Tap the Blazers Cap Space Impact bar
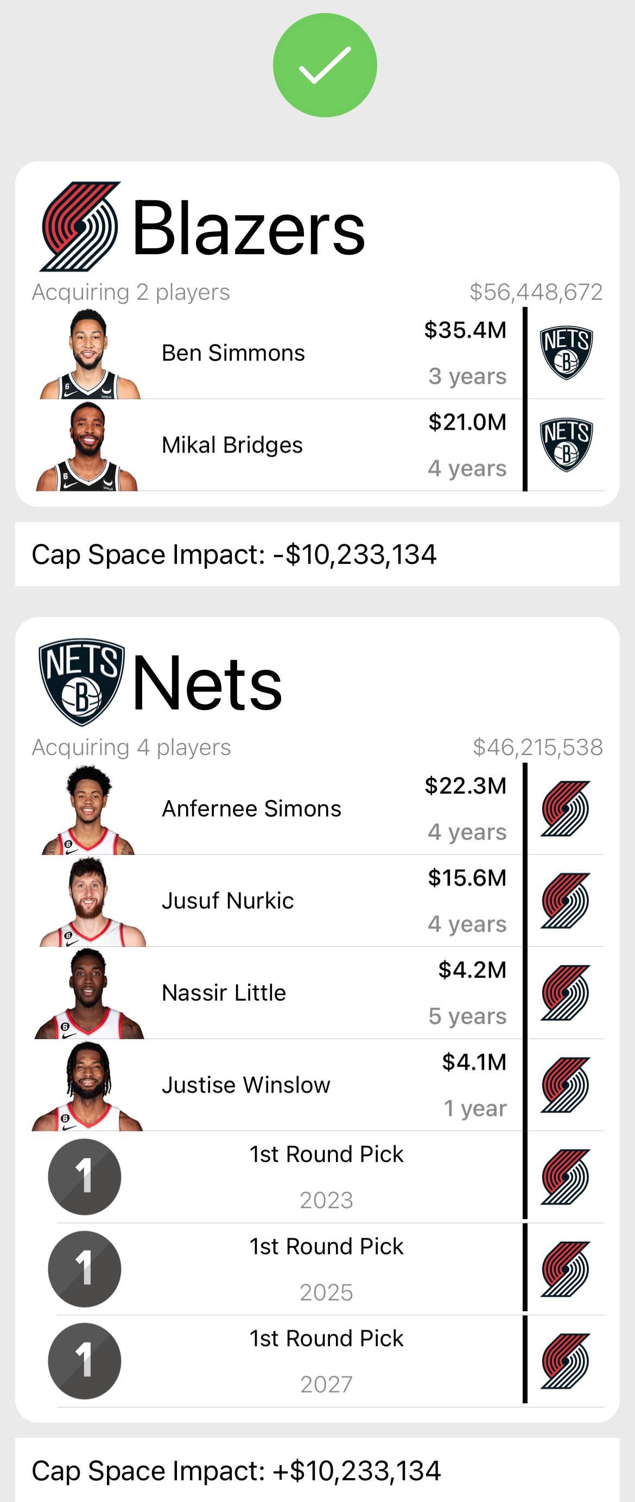Viewport: 635px width, 1502px height. (x=317, y=554)
